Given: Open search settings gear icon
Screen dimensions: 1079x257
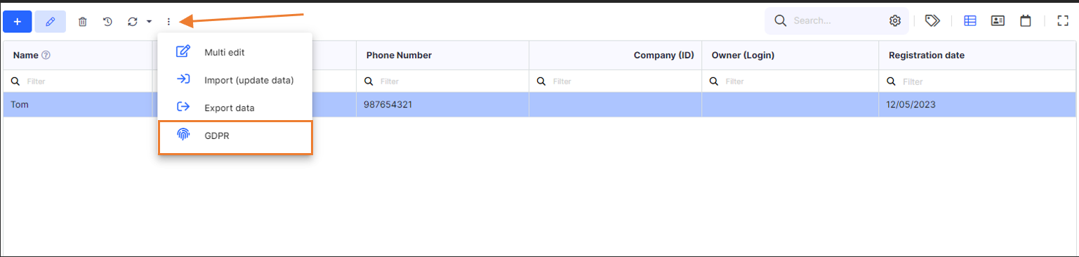Looking at the screenshot, I should pyautogui.click(x=895, y=21).
